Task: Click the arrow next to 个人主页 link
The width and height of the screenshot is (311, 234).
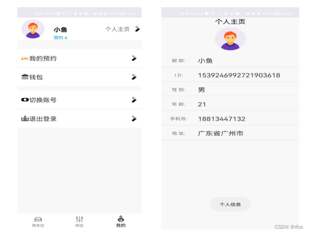Action: pyautogui.click(x=137, y=29)
